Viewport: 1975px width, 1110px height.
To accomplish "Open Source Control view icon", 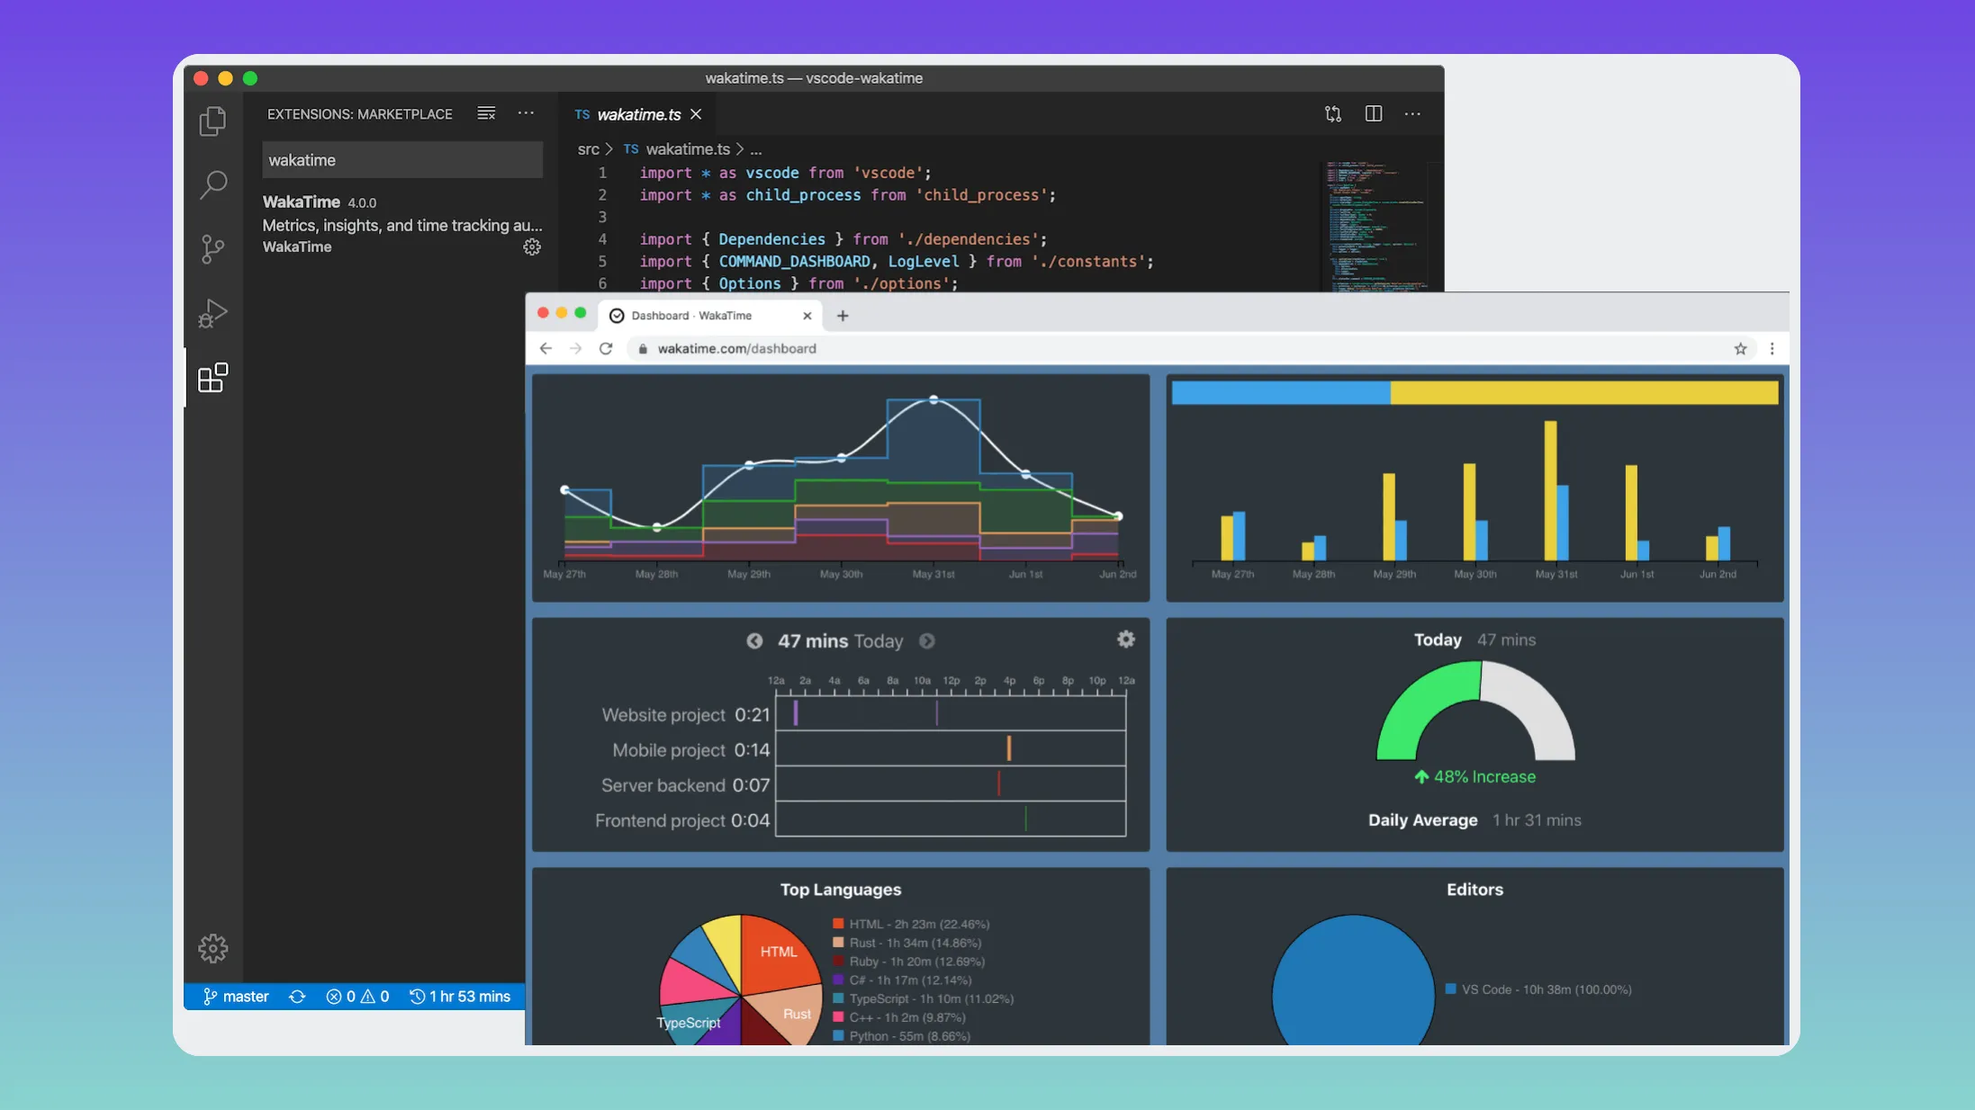I will click(x=212, y=249).
